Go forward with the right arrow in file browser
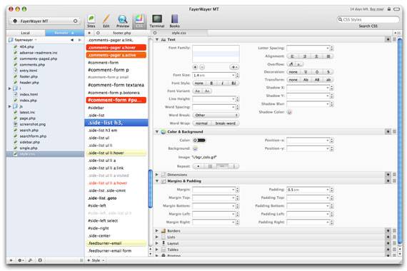The width and height of the screenshot is (407, 271). coord(80,40)
